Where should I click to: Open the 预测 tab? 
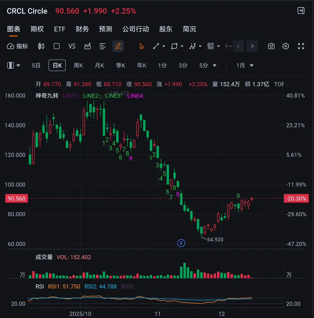[105, 29]
